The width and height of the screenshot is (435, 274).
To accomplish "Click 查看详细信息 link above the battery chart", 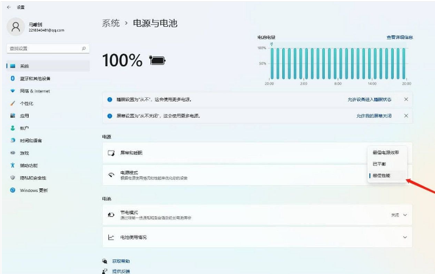I will coord(399,37).
